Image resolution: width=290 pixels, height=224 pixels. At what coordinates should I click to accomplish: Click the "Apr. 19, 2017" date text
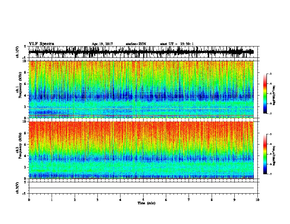tap(102, 44)
